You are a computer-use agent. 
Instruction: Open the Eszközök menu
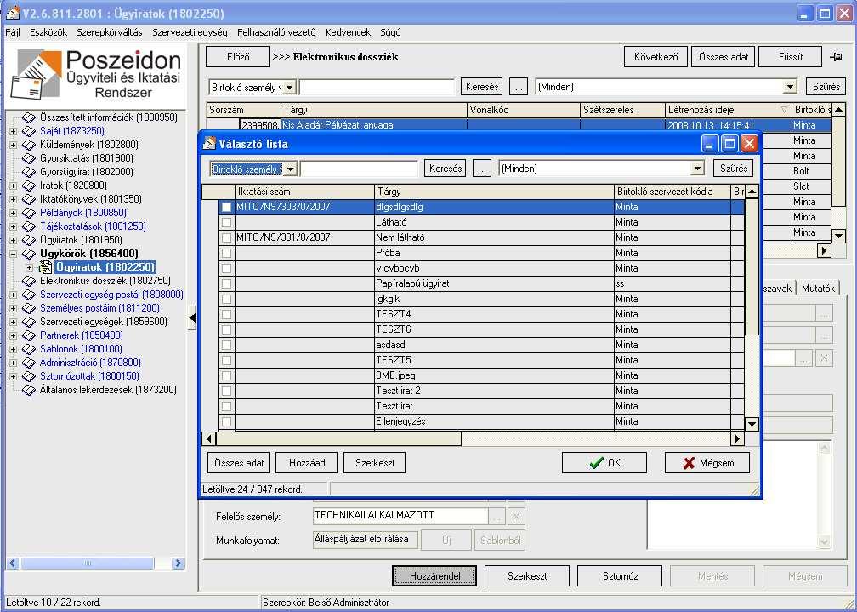click(x=48, y=33)
